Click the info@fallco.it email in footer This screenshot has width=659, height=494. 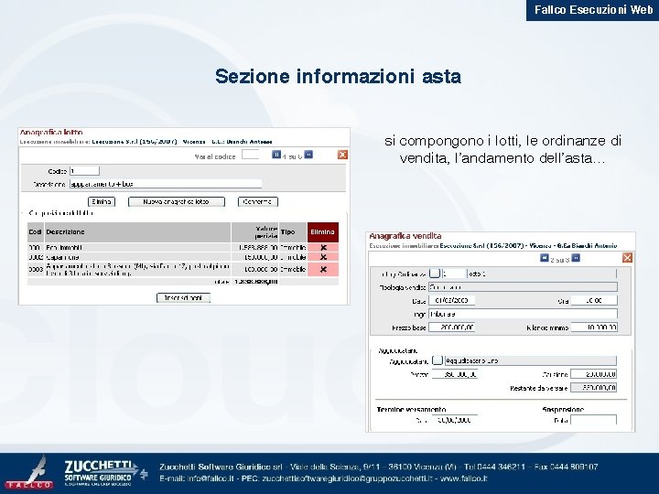[211, 478]
